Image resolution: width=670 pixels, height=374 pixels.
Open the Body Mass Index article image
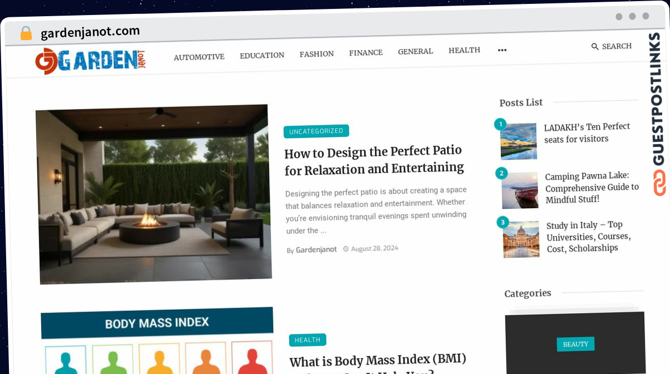coord(157,341)
